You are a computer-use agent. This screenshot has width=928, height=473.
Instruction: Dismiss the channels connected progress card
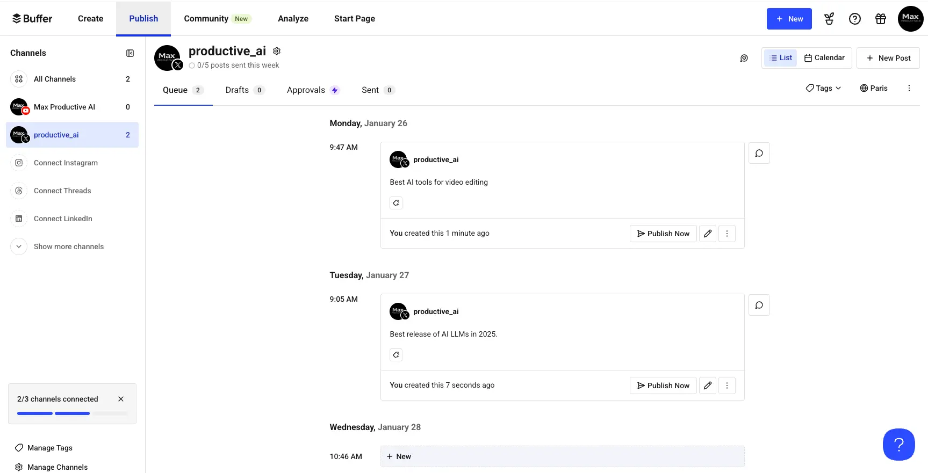point(121,399)
